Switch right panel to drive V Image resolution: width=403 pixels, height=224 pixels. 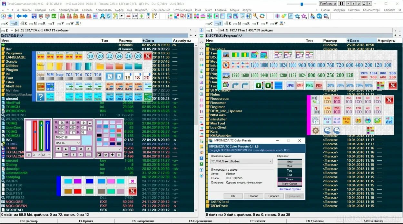pos(264,23)
